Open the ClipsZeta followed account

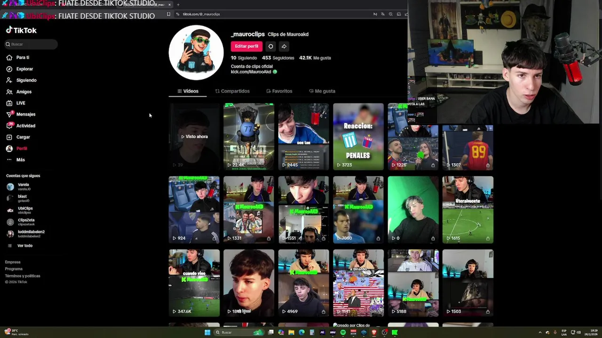pos(20,222)
